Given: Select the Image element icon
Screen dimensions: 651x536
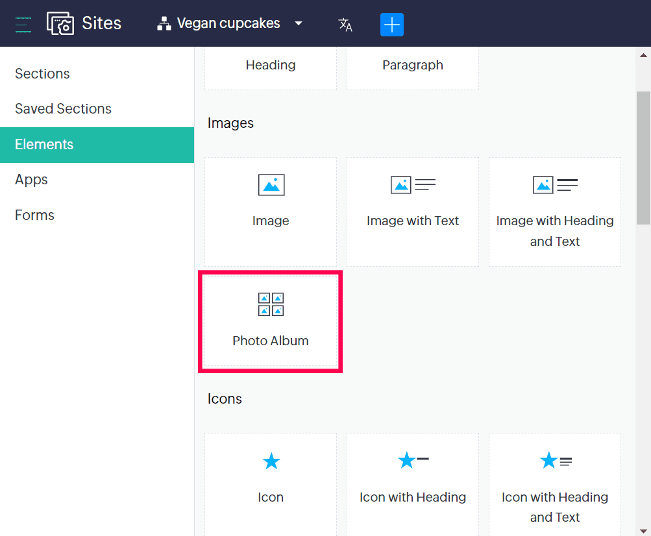Looking at the screenshot, I should tap(271, 185).
